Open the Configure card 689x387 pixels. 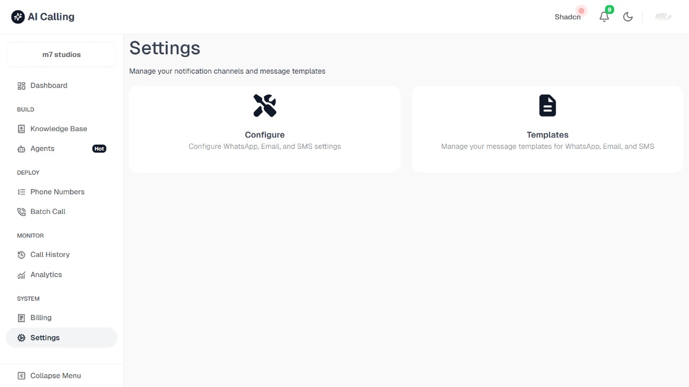[x=264, y=129]
